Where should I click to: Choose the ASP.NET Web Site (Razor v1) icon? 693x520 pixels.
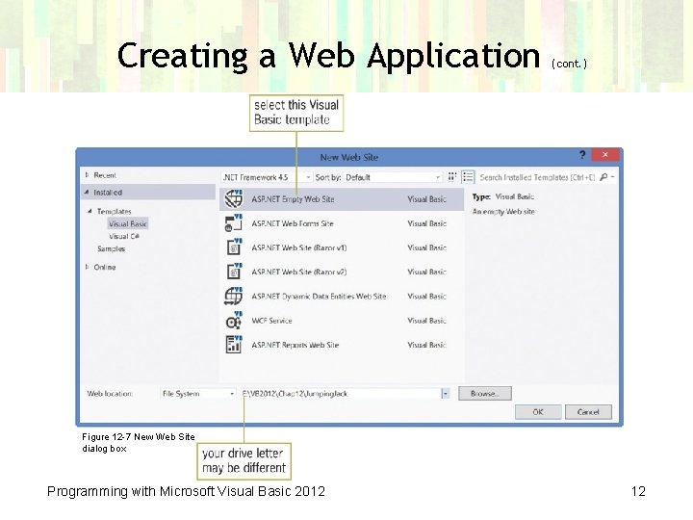(234, 247)
